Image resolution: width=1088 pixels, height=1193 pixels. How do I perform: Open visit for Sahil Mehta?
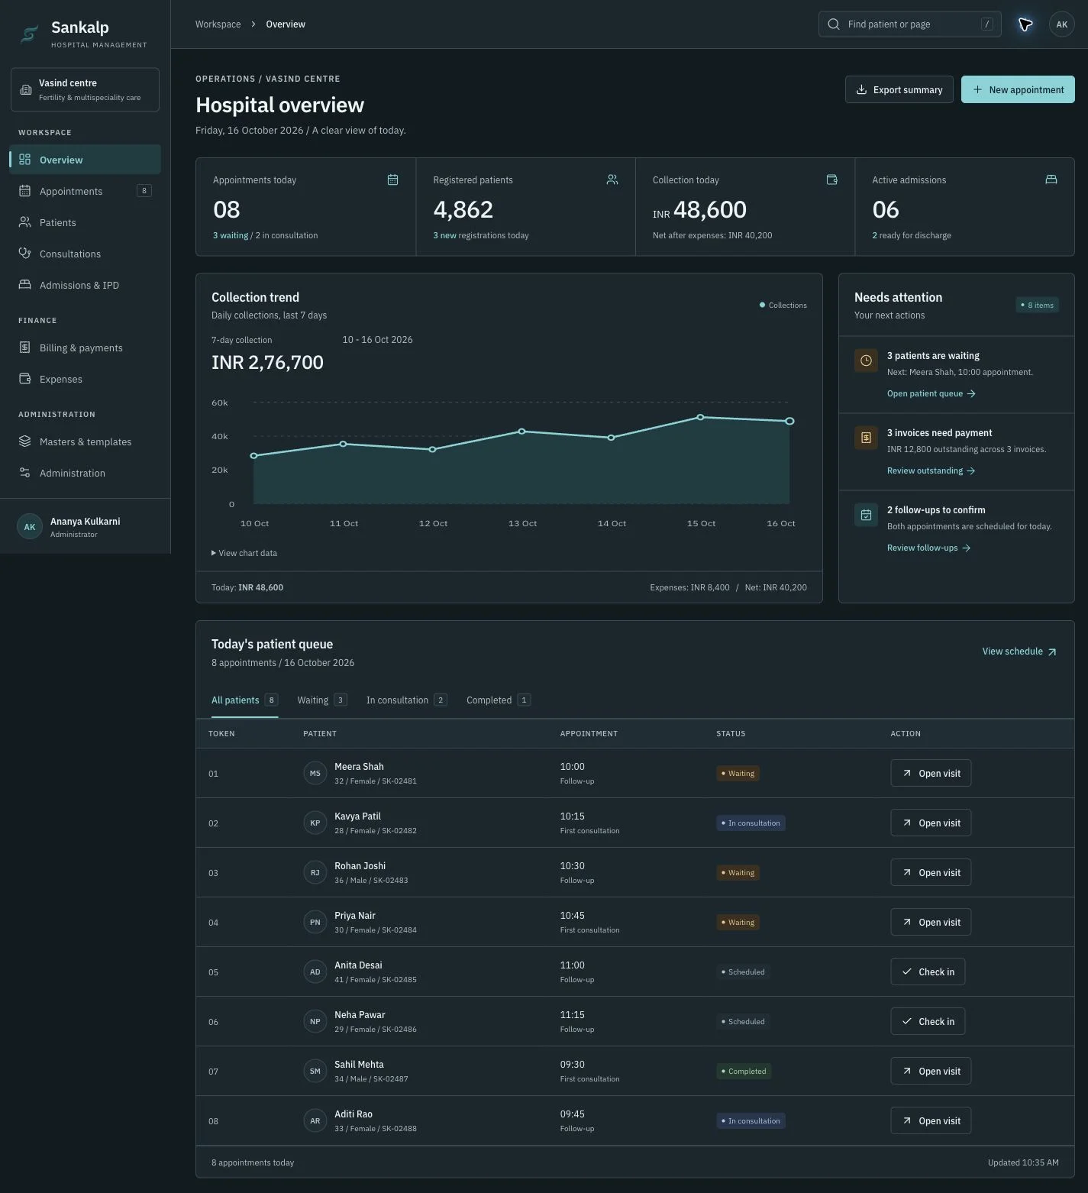931,1071
